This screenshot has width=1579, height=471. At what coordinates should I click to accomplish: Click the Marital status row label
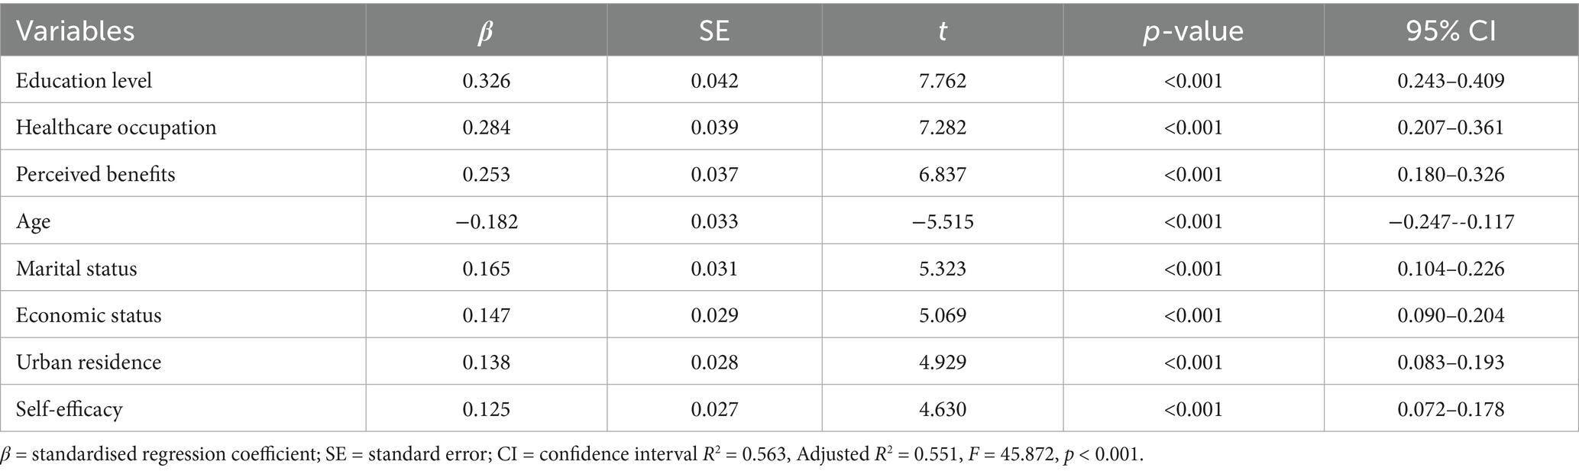(x=76, y=268)
